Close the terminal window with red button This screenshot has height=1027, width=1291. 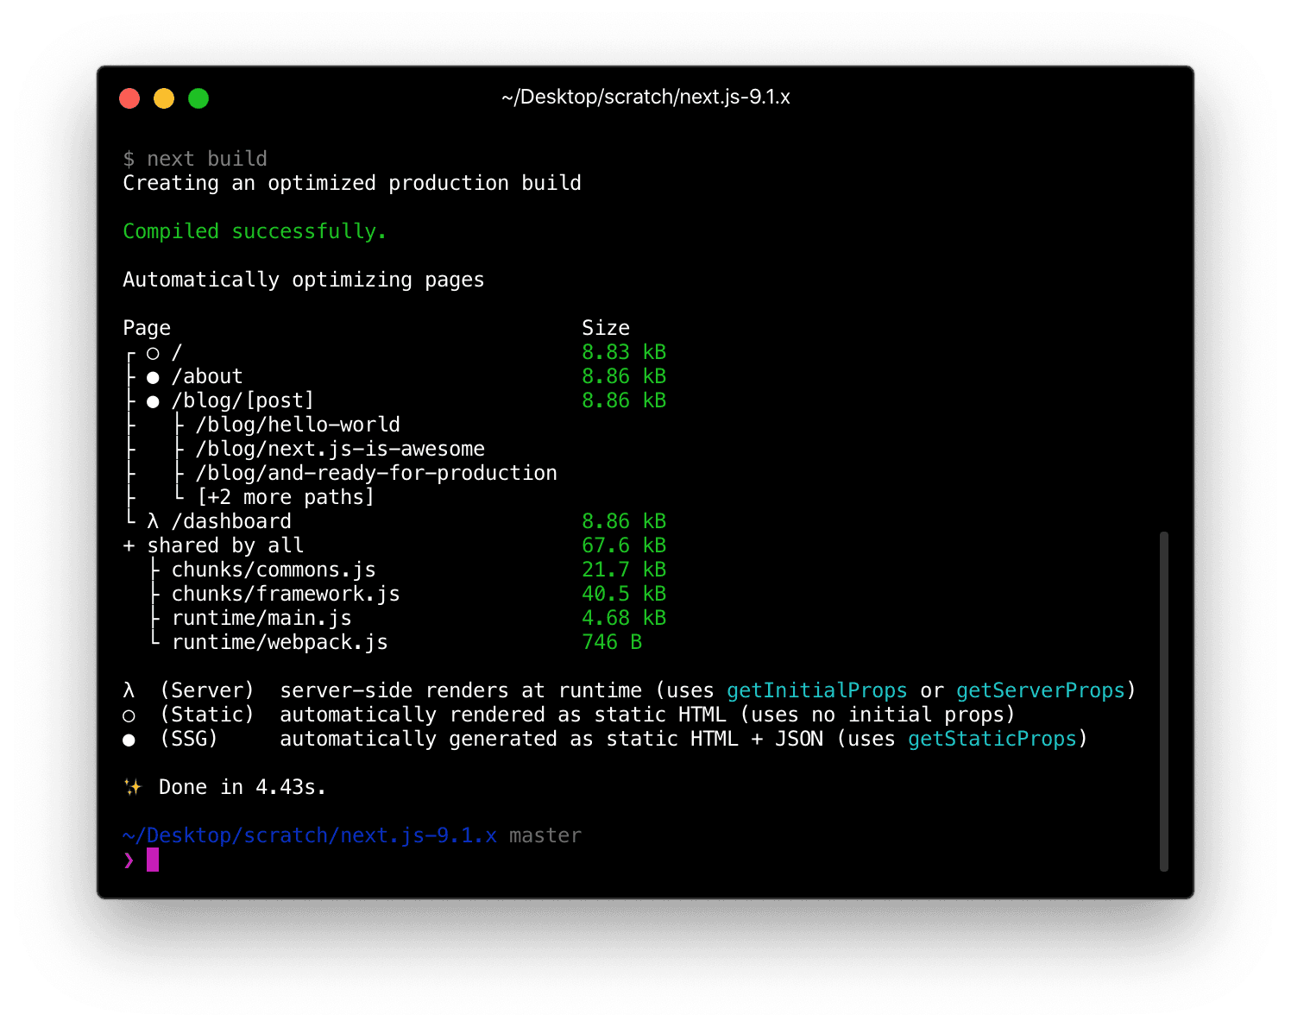point(129,98)
